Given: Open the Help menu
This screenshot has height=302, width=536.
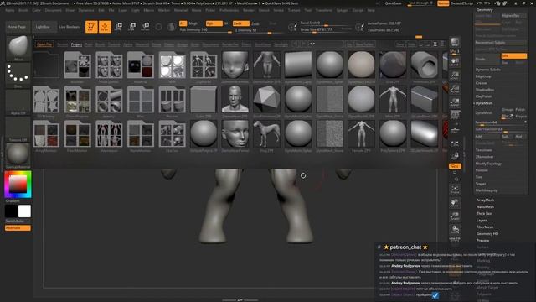Looking at the screenshot, I should click(x=371, y=10).
